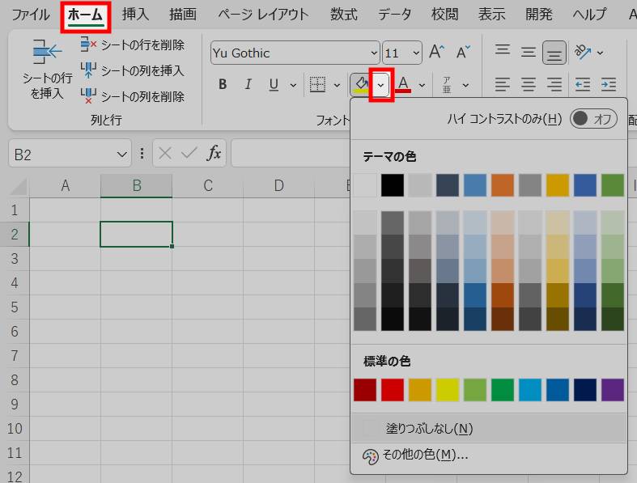Click the phonetic guide (furigana) icon
The width and height of the screenshot is (637, 483).
click(447, 84)
